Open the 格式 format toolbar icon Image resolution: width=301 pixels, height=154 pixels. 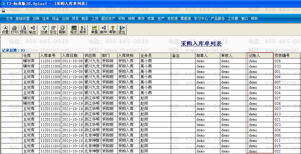click(74, 30)
